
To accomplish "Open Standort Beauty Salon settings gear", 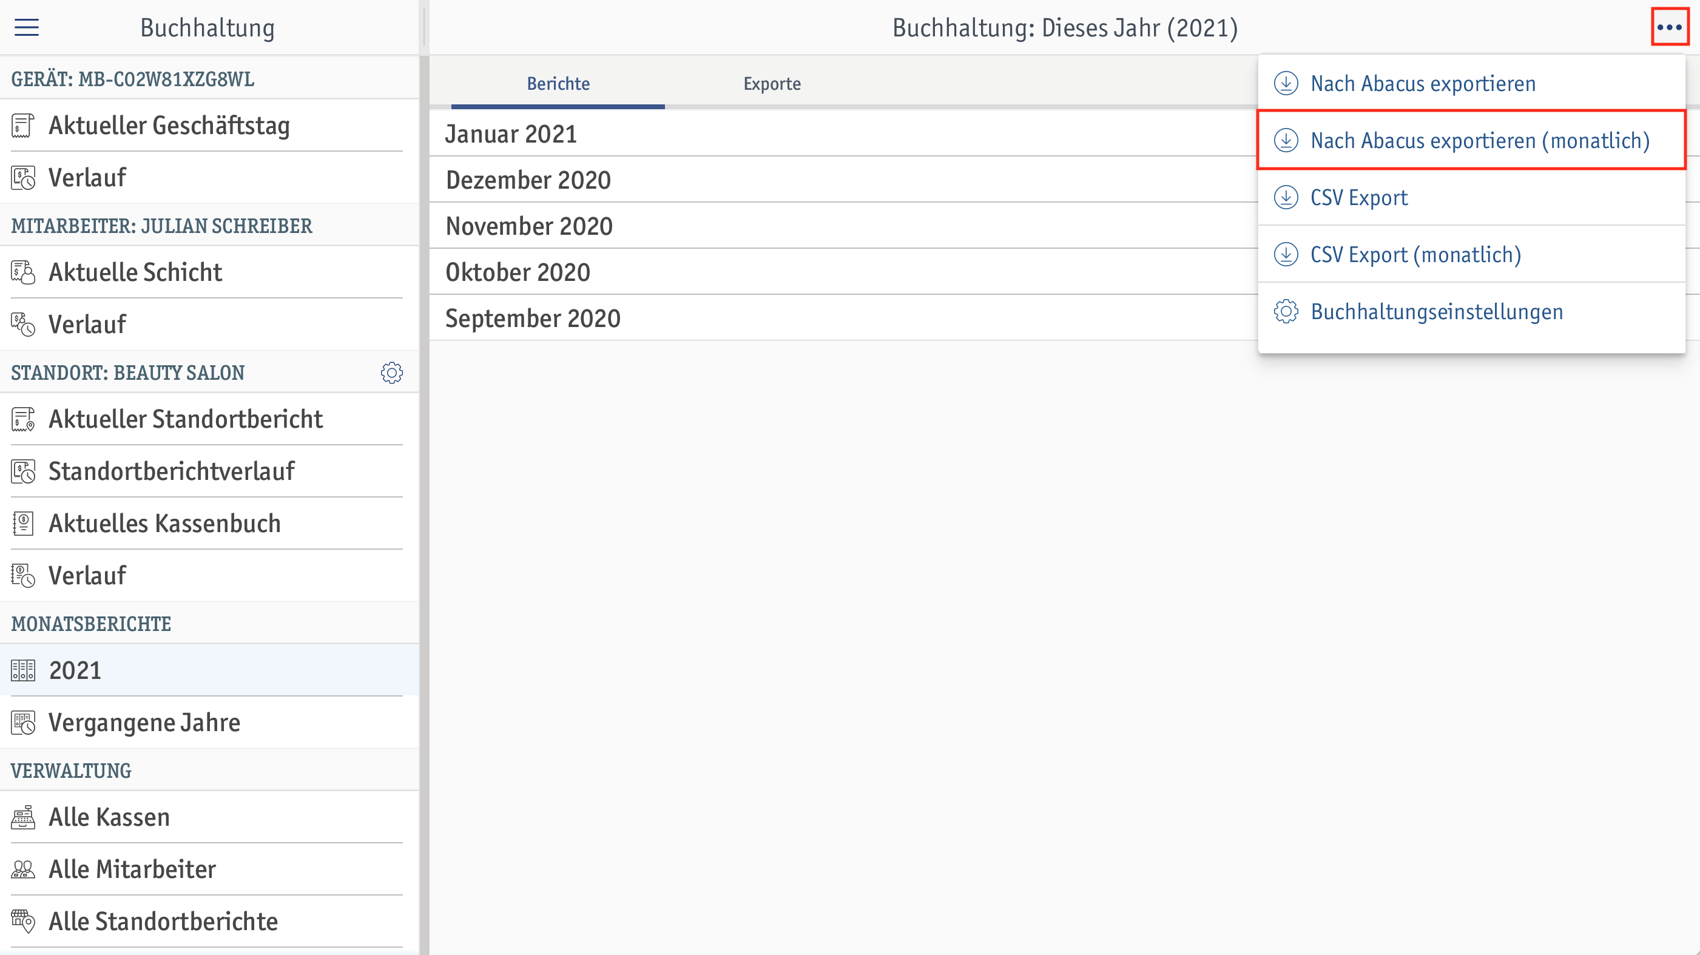I will coord(392,373).
